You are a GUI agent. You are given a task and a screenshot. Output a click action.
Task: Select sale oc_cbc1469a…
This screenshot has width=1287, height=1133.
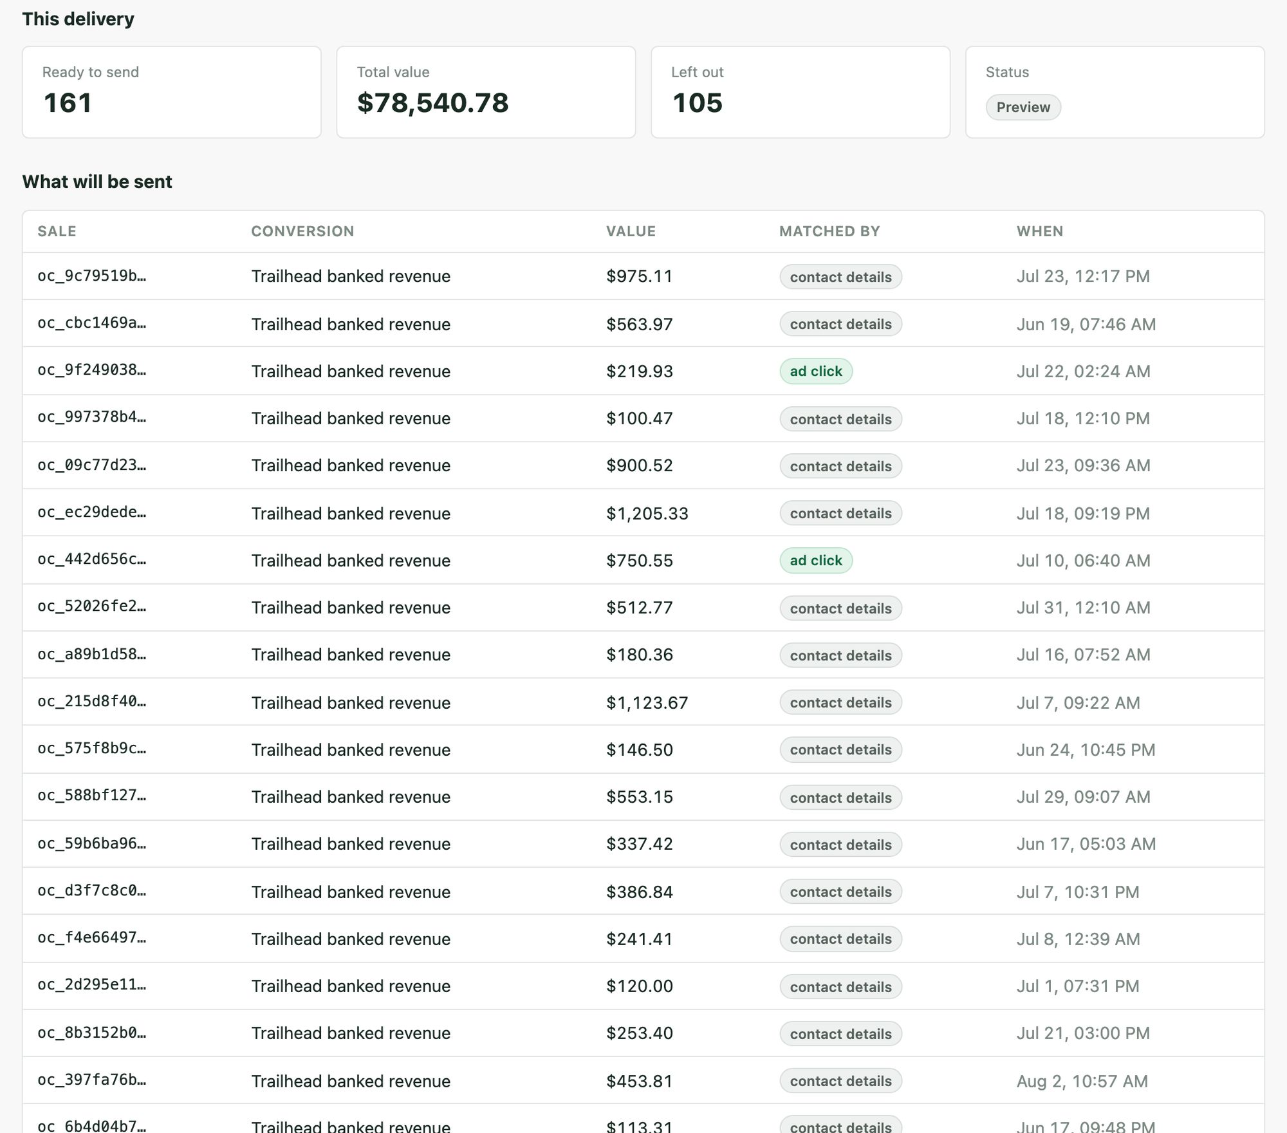pos(92,323)
